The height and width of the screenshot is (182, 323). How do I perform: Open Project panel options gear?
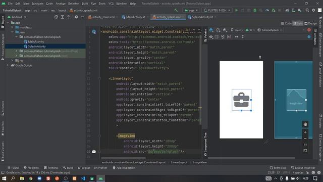point(76,17)
